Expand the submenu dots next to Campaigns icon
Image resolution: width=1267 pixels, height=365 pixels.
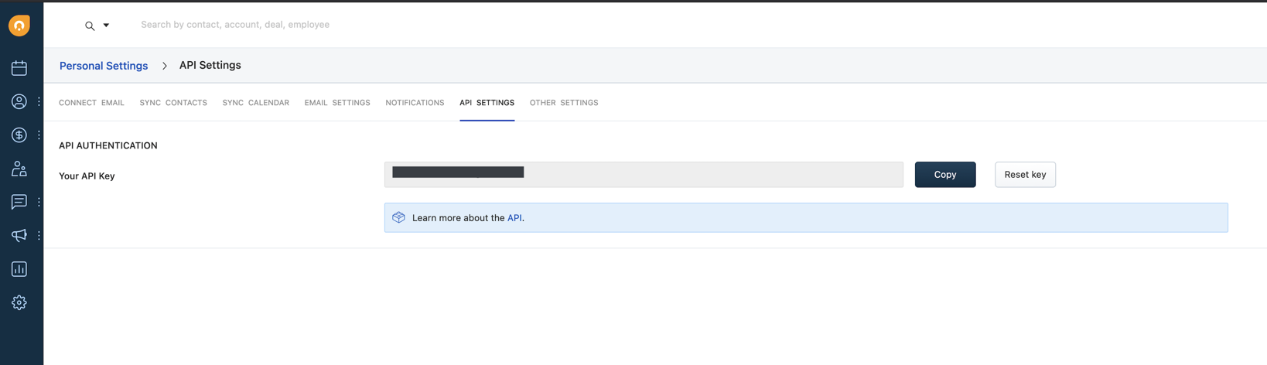coord(39,235)
